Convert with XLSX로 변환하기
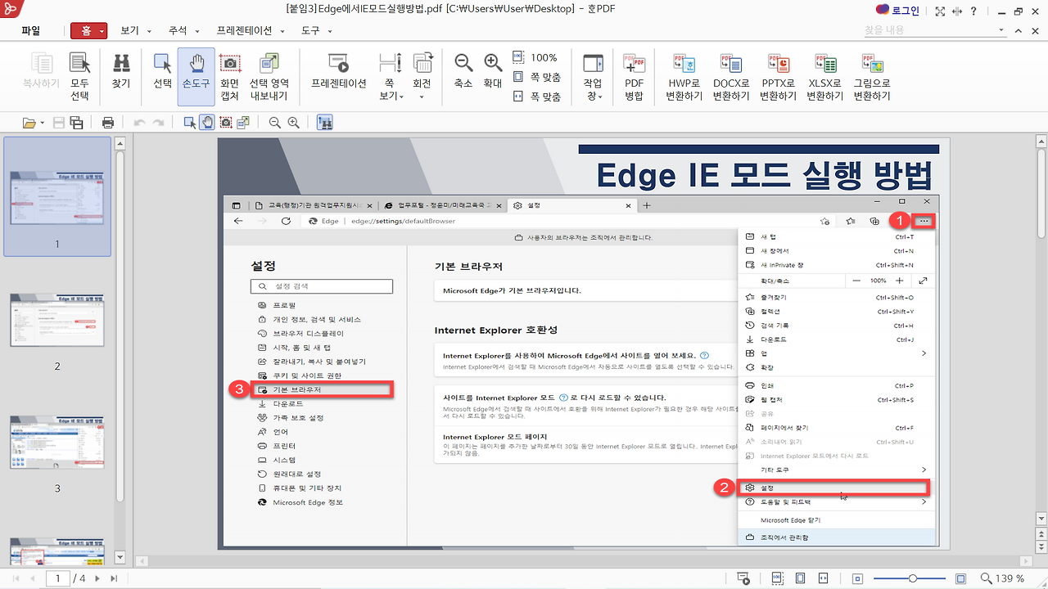The width and height of the screenshot is (1048, 589). [824, 77]
